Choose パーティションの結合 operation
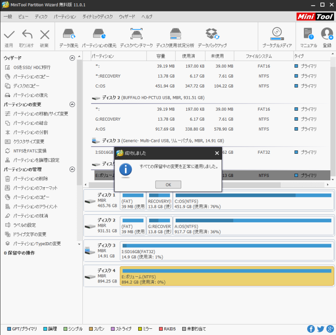Image resolution: width=336 pixels, height=335 pixels. [26, 123]
